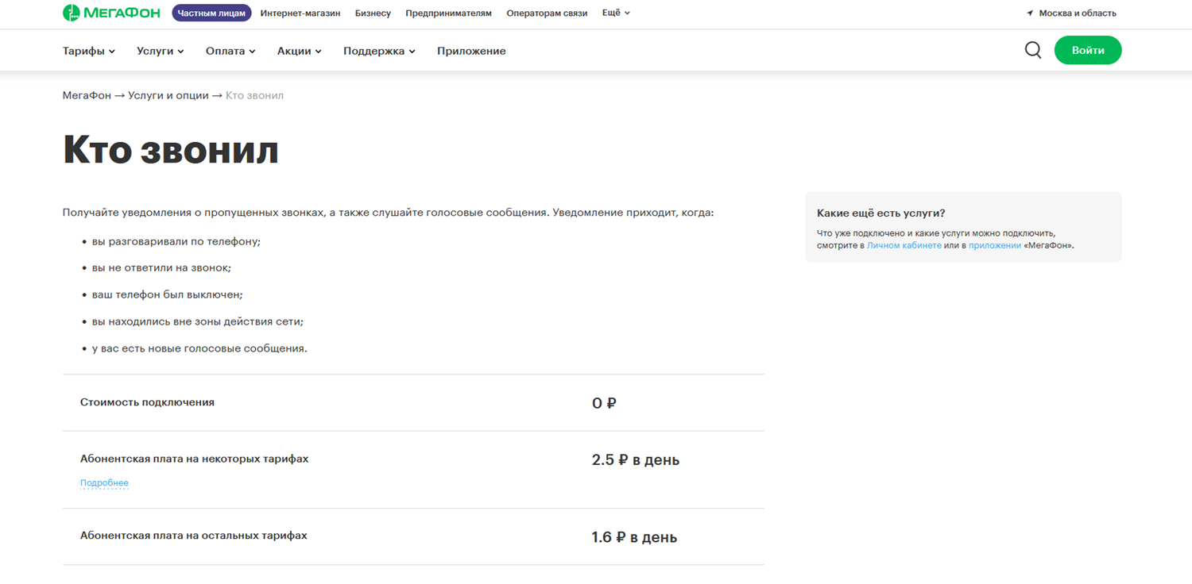Click bullet у вас есть новые голосовые сообщения

point(199,348)
